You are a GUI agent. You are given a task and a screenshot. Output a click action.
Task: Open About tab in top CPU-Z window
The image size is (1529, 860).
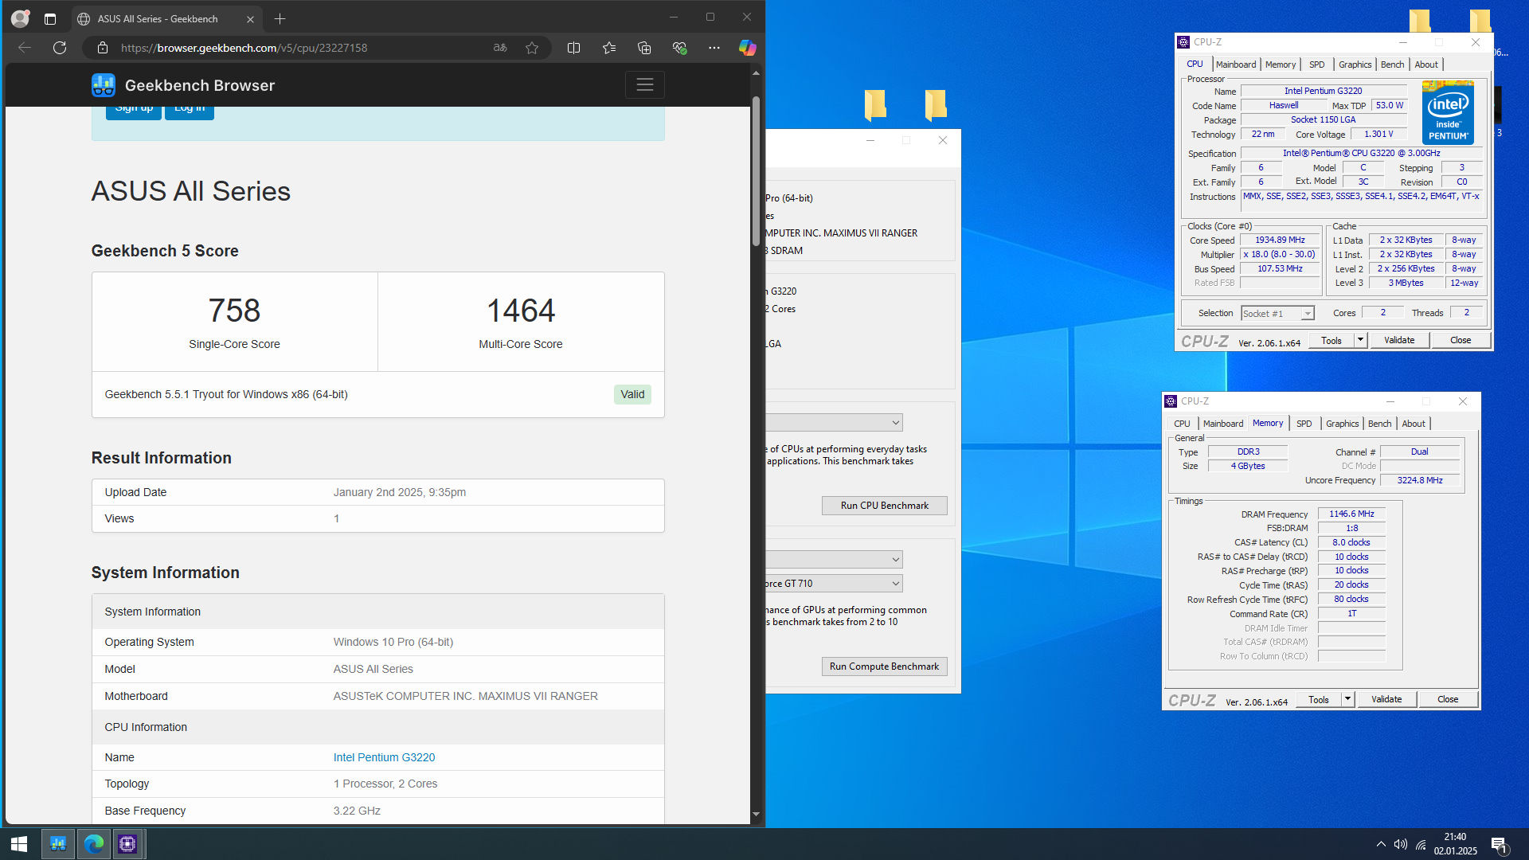pos(1426,64)
